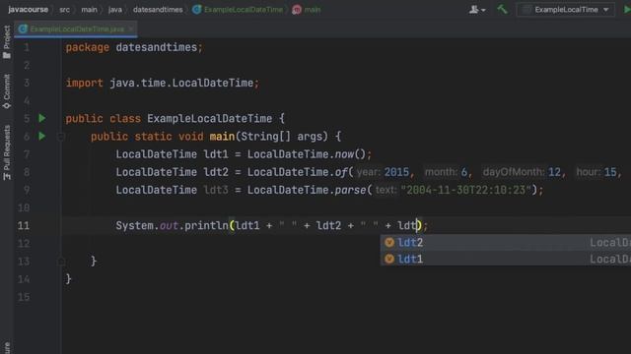The width and height of the screenshot is (631, 354).
Task: Open the user account dropdown icon
Action: (x=477, y=9)
